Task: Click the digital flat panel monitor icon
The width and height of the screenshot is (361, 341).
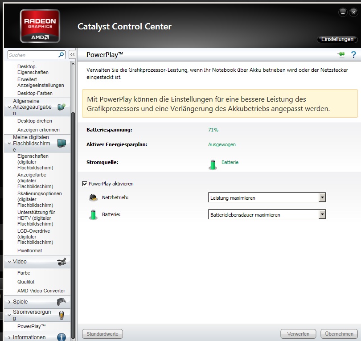Action: [x=62, y=143]
